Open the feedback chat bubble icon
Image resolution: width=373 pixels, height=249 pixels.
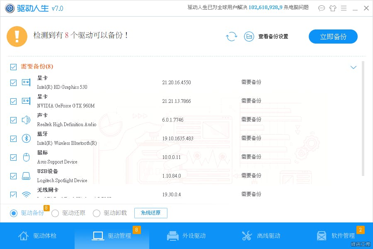pos(322,8)
